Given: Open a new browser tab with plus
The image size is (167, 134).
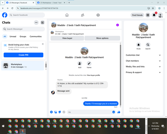Looking at the screenshot, I should (x=69, y=3).
